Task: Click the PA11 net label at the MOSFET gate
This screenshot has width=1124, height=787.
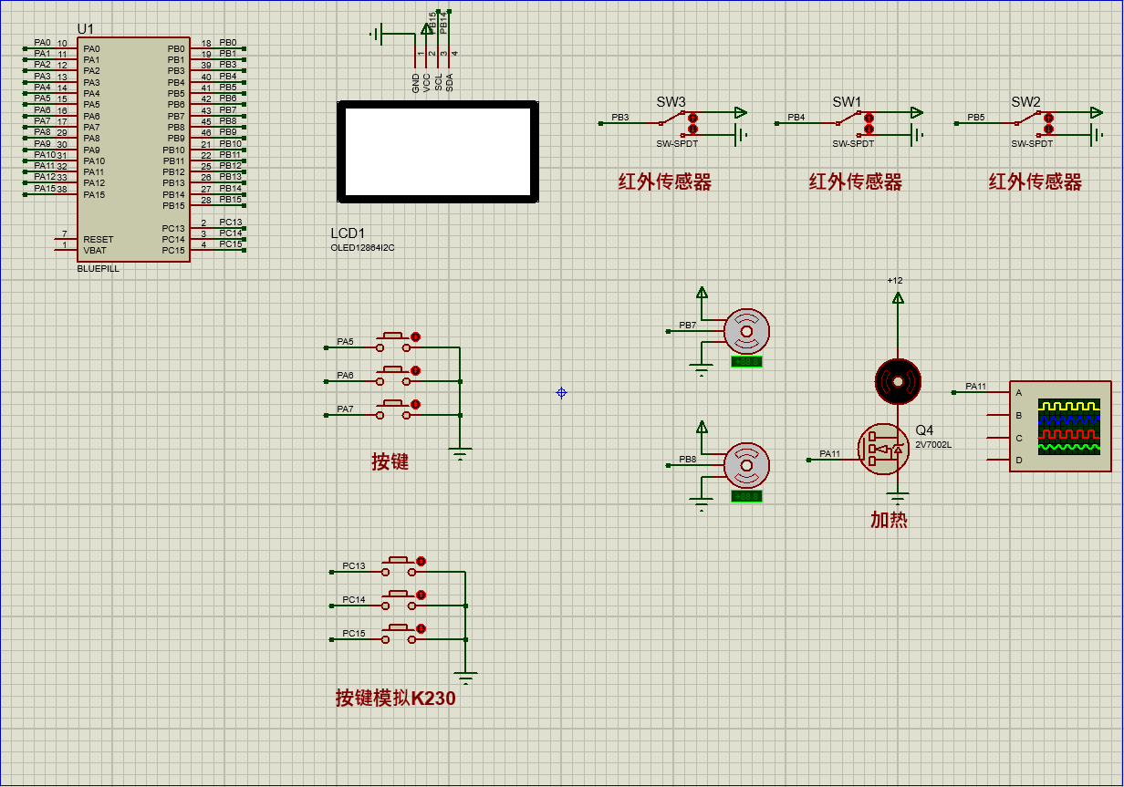Action: click(830, 453)
